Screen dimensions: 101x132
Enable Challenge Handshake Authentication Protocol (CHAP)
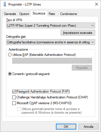point(14,97)
